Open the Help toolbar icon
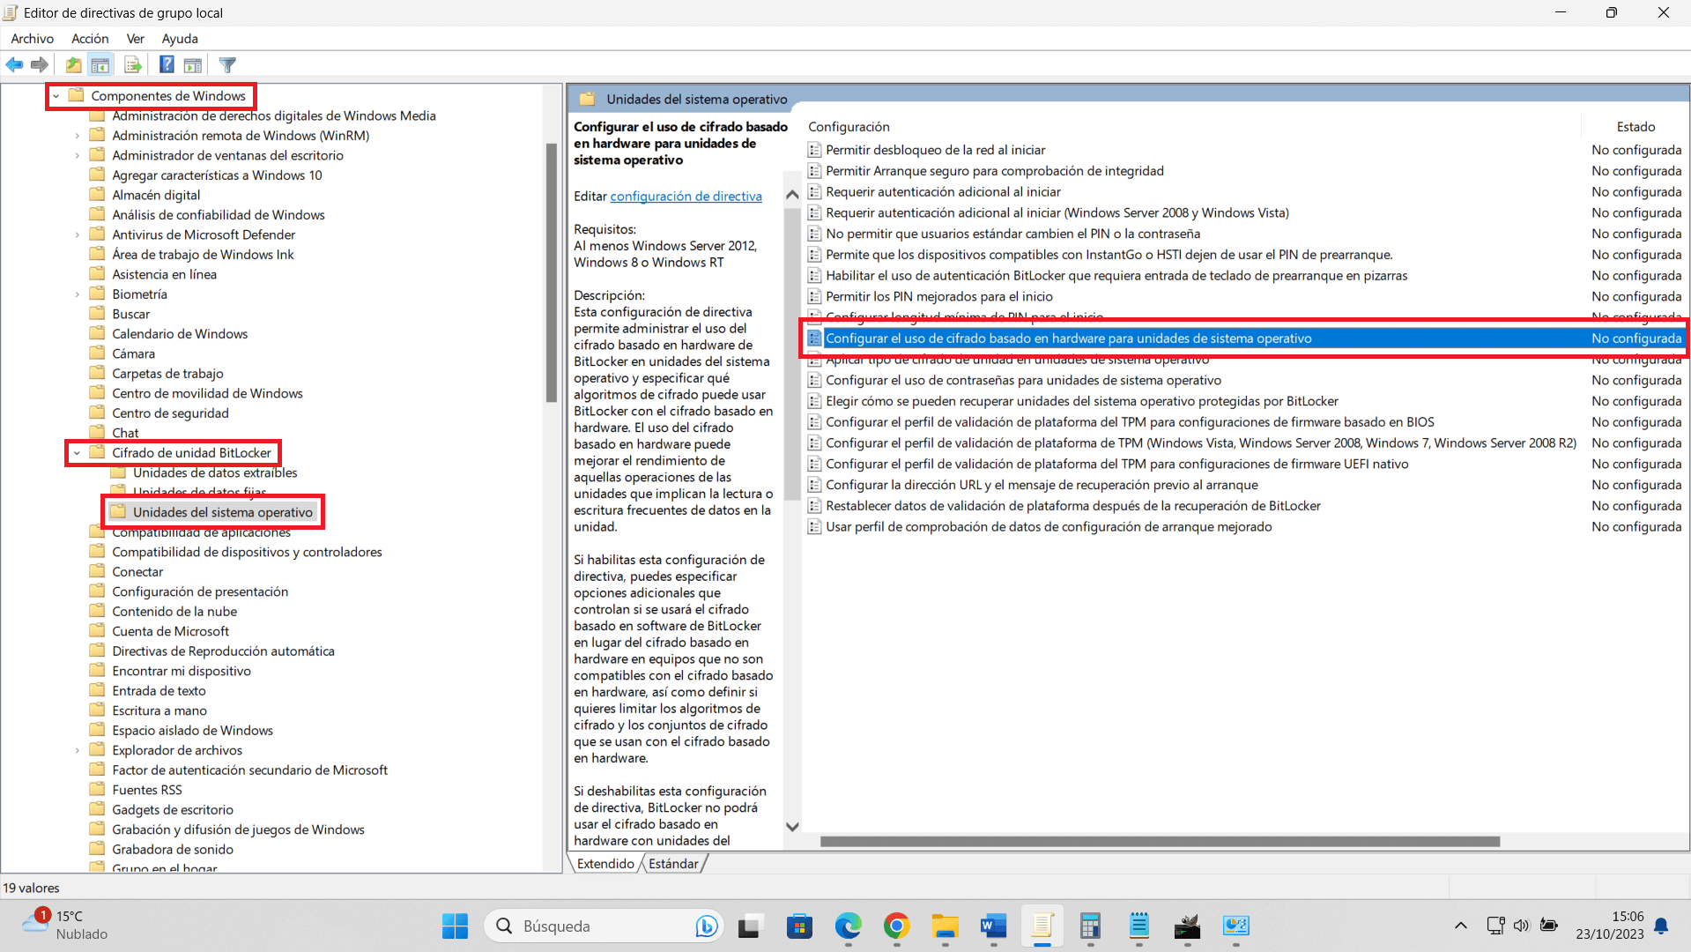 [167, 64]
